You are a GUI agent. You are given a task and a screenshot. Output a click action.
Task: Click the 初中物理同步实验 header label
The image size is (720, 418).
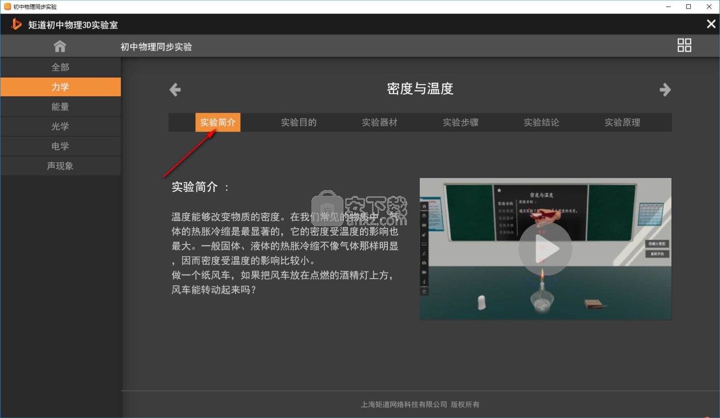tap(156, 47)
